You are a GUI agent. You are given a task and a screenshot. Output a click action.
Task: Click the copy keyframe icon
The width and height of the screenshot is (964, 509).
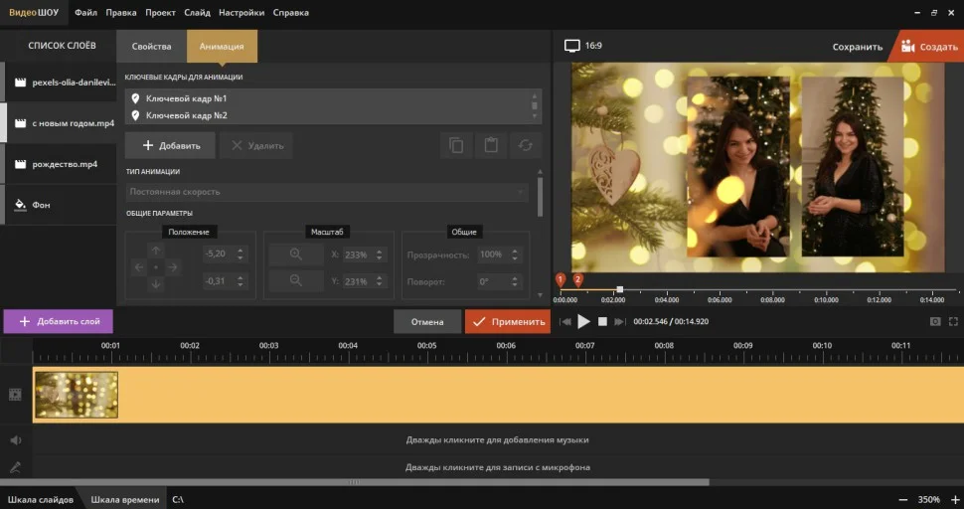(x=456, y=145)
